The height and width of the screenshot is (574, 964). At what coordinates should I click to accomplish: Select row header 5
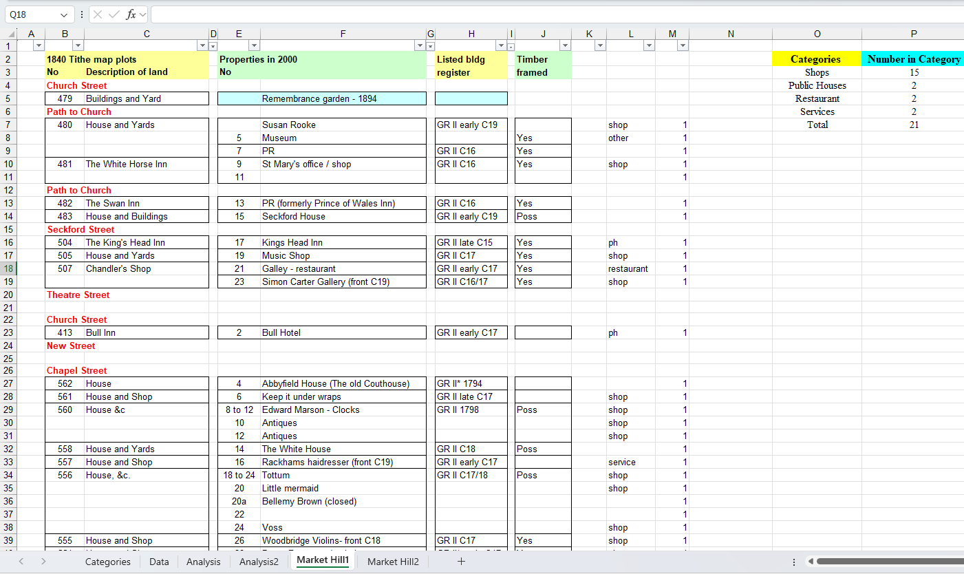[x=9, y=98]
